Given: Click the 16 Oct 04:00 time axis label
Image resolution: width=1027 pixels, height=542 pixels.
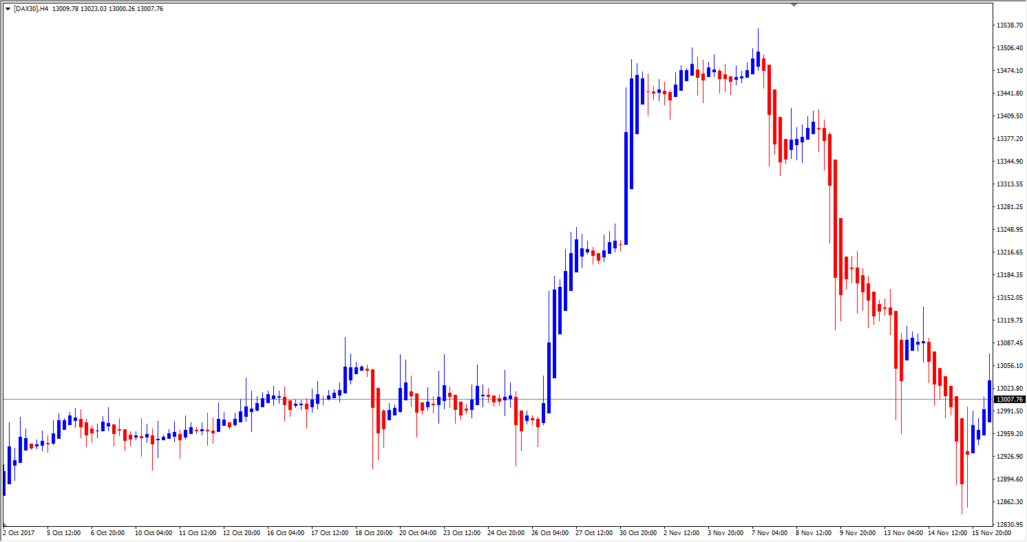Looking at the screenshot, I should [286, 532].
